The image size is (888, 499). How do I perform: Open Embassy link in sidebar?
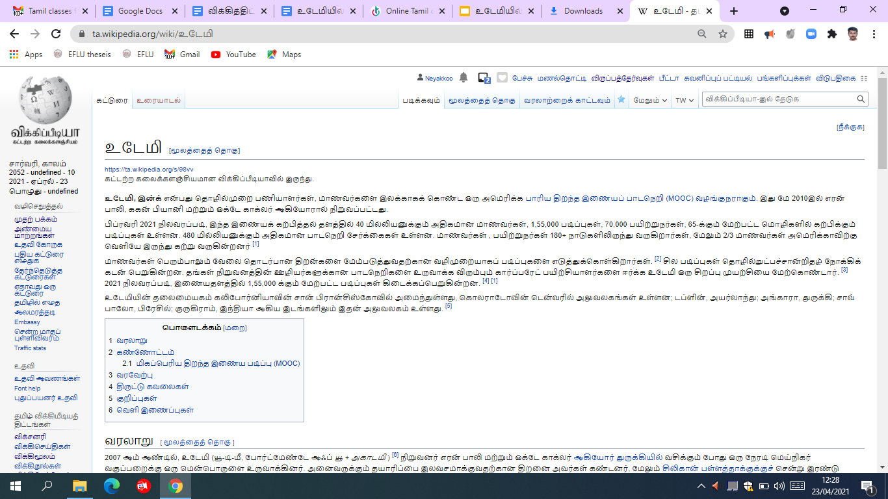coord(27,322)
